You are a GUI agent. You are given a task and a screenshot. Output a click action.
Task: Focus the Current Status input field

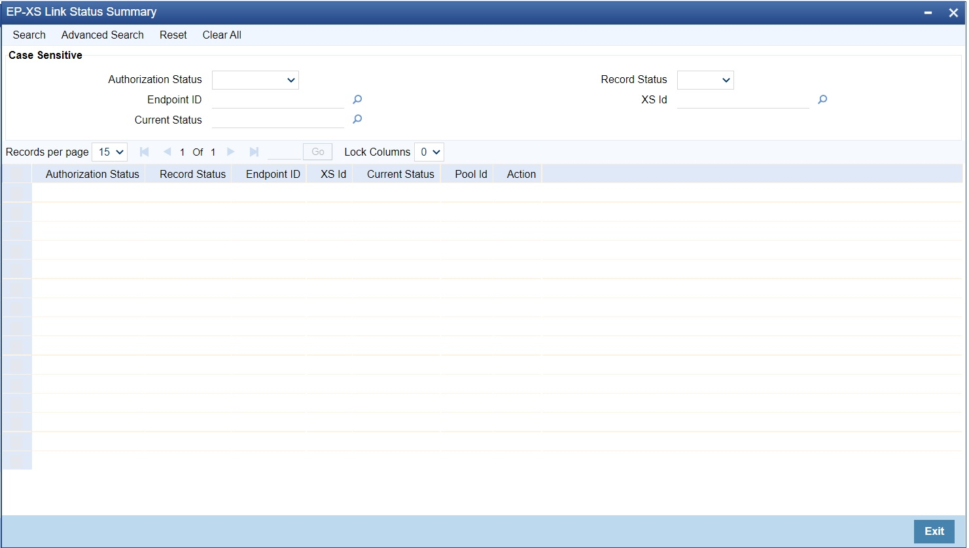pyautogui.click(x=278, y=120)
